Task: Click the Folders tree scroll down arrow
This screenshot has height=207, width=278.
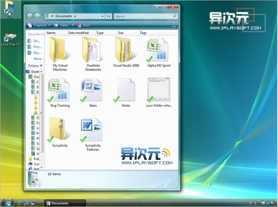Action: 42,168
